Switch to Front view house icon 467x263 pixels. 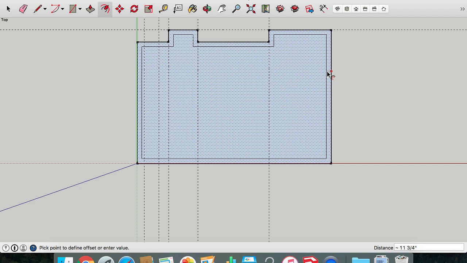[356, 9]
